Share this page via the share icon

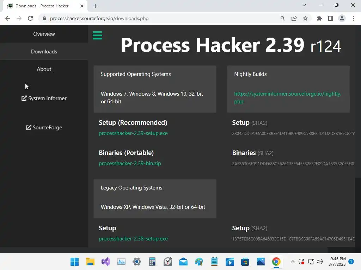coord(294,18)
